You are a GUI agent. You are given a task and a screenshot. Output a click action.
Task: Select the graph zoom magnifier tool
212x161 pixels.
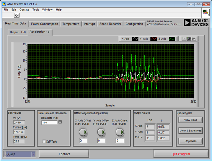(x=189, y=39)
